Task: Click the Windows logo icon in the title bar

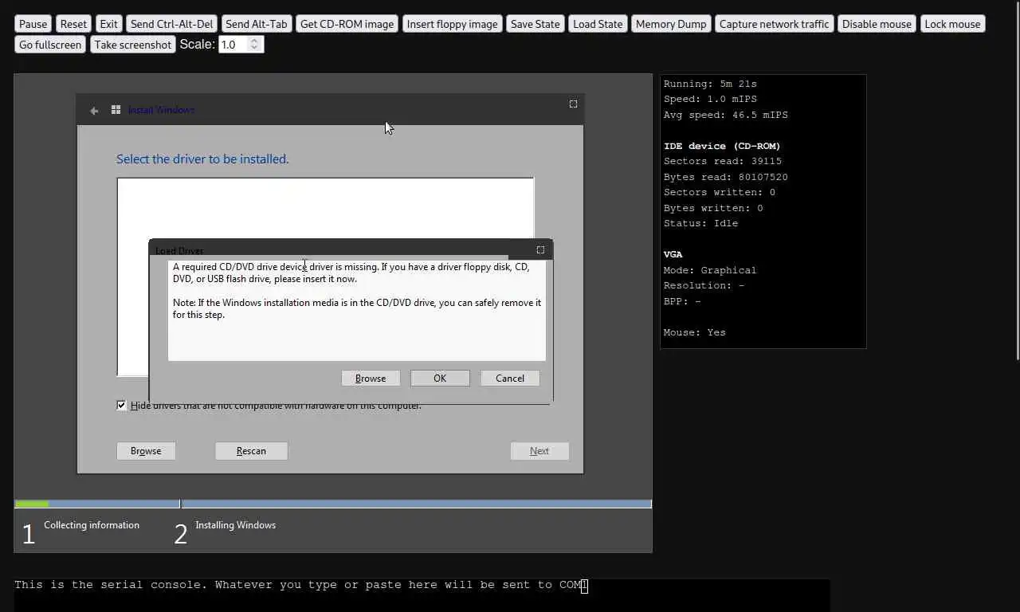Action: (116, 110)
